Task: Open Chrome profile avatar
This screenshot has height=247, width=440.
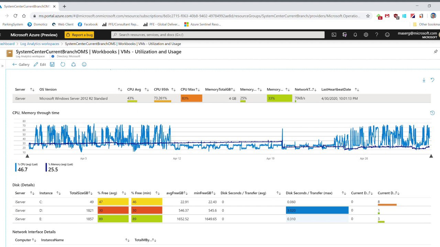Action: pyautogui.click(x=433, y=16)
